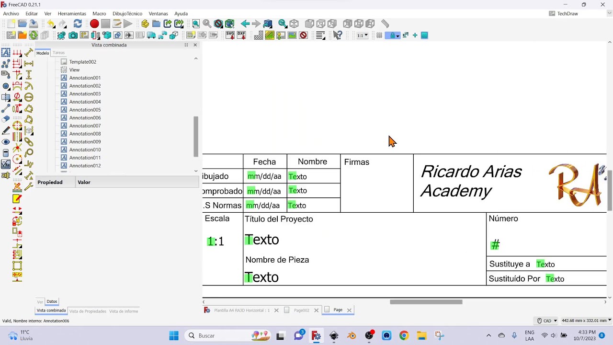
Task: Collapse tree with up arrow above scrollbar
Action: (195, 58)
